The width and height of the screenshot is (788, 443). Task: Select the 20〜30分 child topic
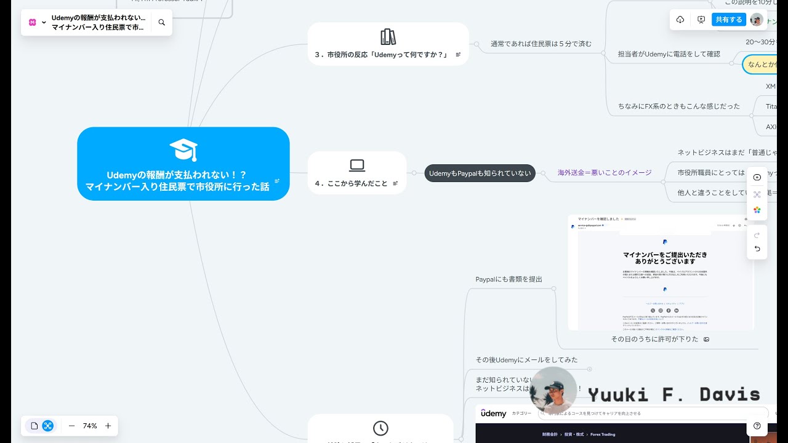click(762, 42)
